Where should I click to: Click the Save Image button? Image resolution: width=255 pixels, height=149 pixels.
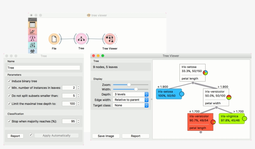[x=105, y=136]
